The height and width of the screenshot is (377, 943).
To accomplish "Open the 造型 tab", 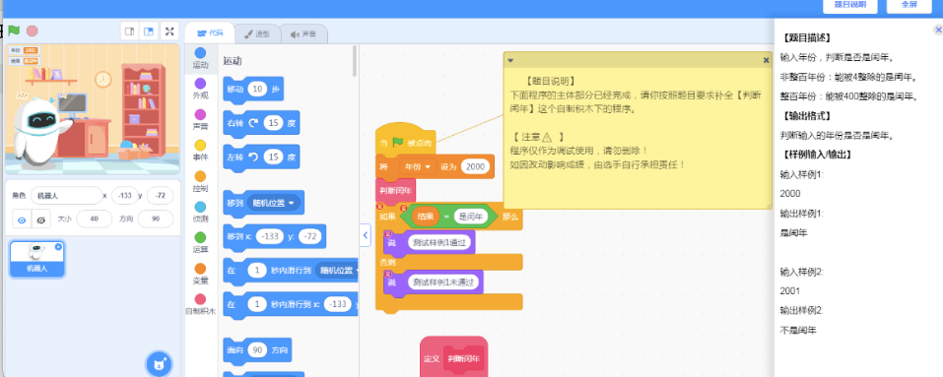I will (257, 34).
